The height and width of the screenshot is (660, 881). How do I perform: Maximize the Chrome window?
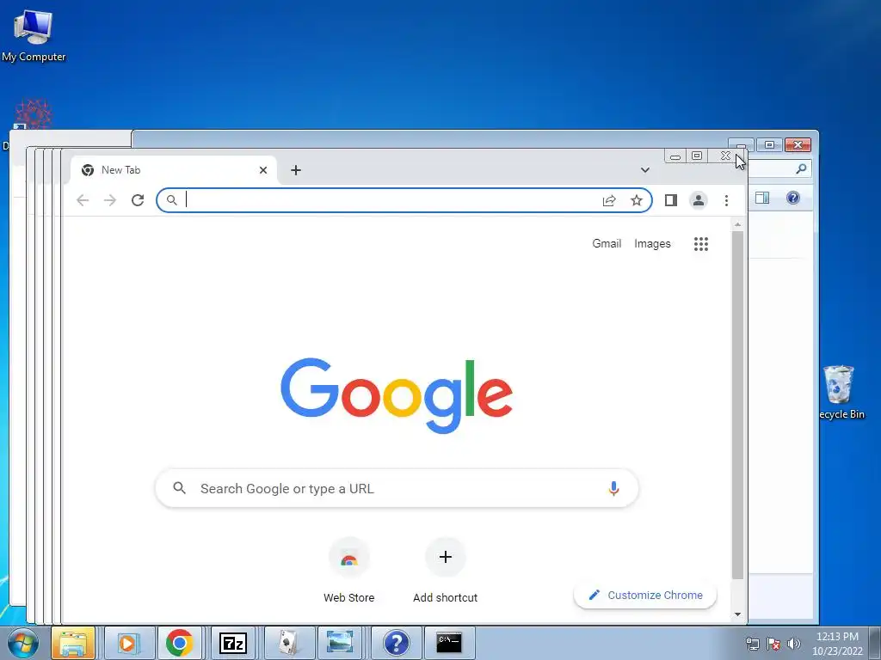pos(697,156)
